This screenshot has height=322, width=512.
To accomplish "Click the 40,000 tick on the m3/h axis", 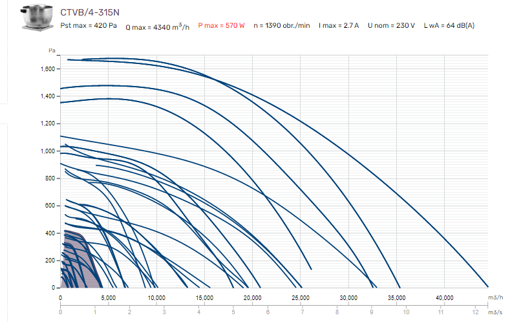I will pos(444,297).
